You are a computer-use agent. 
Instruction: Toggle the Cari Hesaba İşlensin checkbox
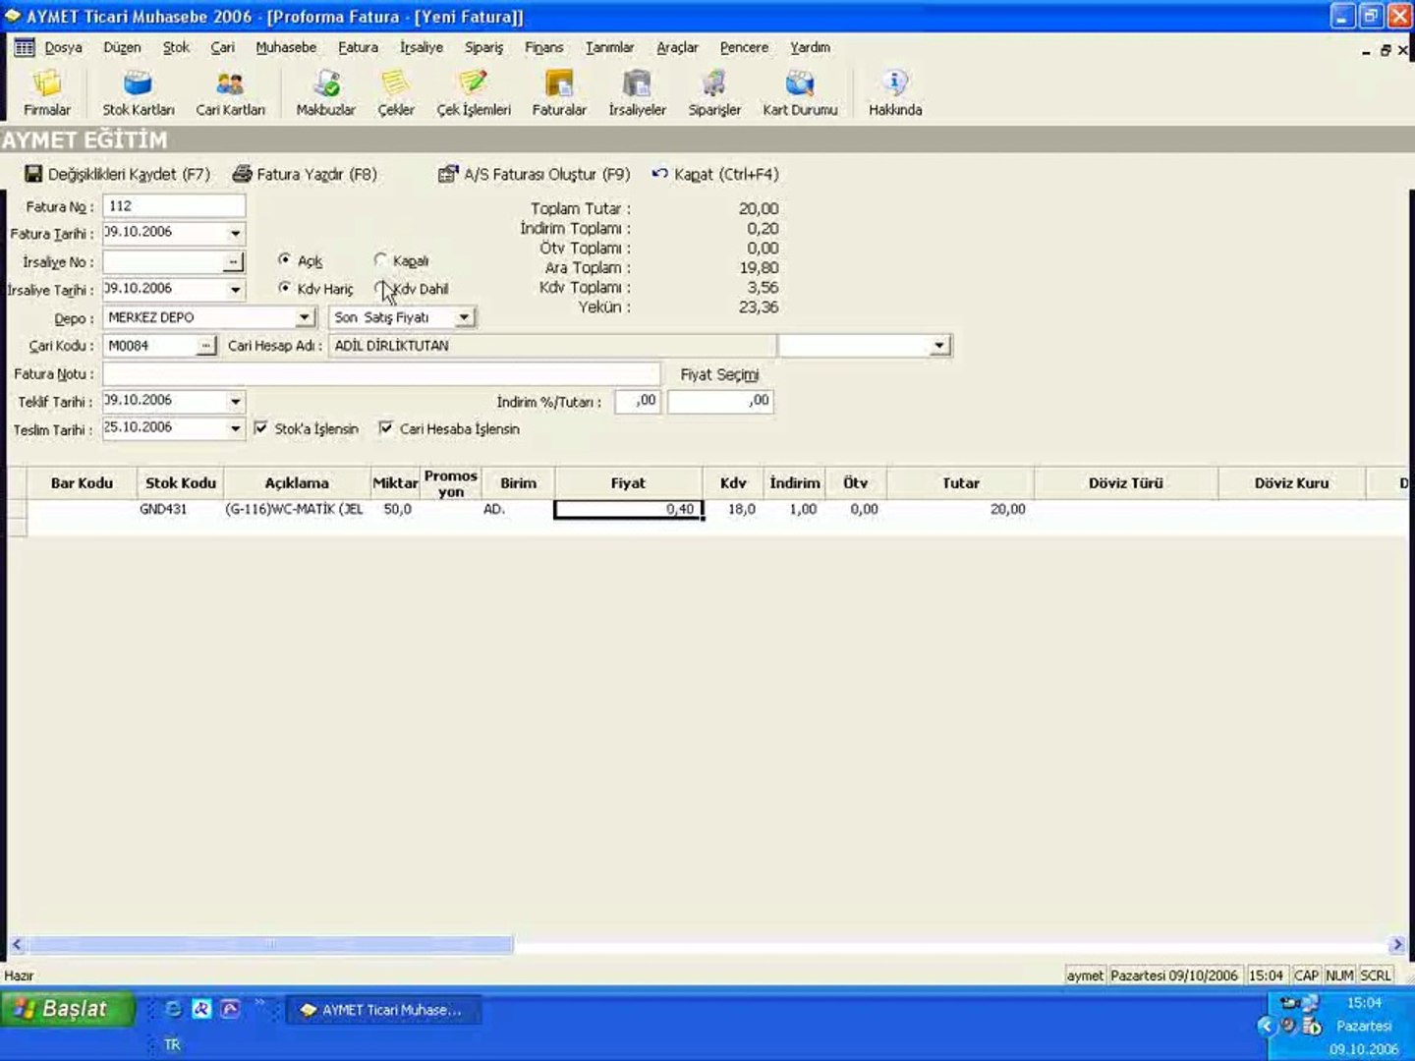(386, 428)
